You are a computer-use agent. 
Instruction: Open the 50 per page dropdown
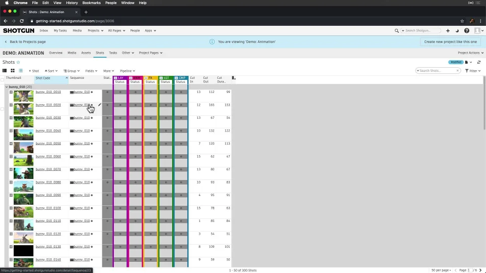coord(441,270)
